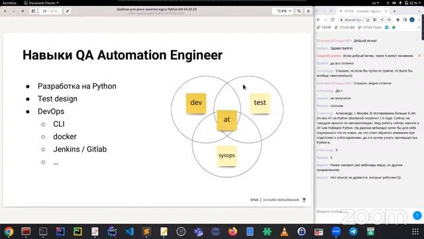Click the 'sysops' sticky note

click(x=227, y=156)
